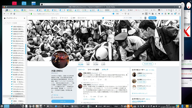Reply to the first tweet with speech bubble
The height and width of the screenshot is (108, 192).
84,79
